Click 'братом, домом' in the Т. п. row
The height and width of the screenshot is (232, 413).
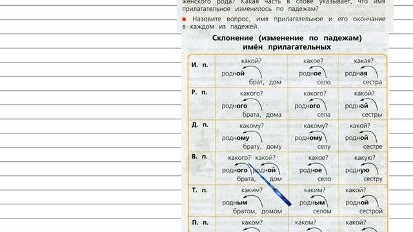(x=257, y=211)
